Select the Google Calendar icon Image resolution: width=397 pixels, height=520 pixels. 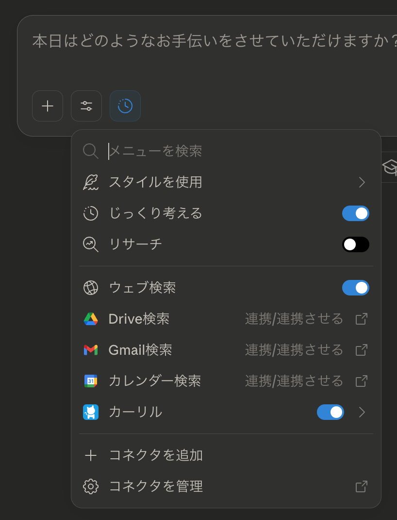(x=91, y=381)
